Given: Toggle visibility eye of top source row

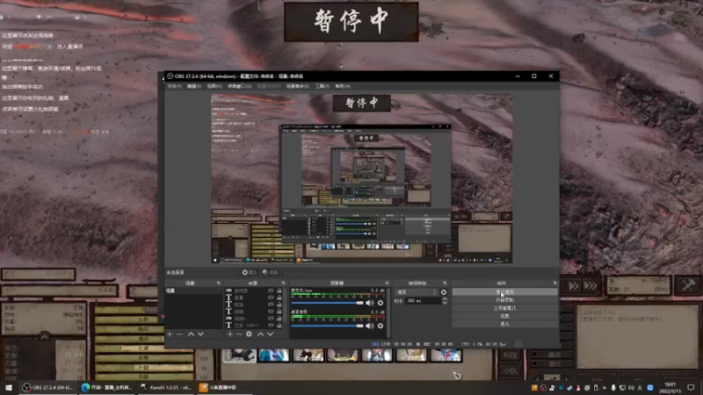Looking at the screenshot, I should coord(271,291).
